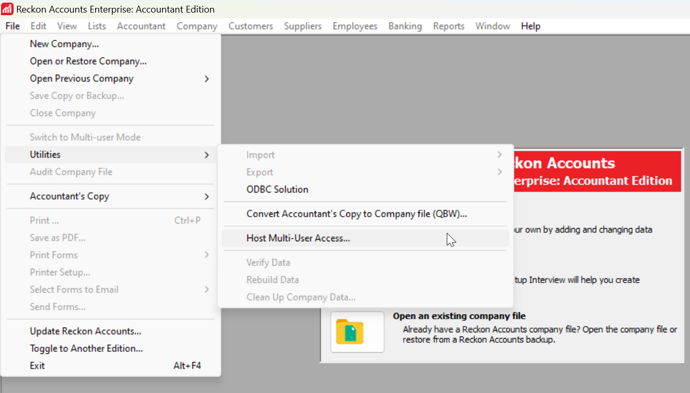Select Toggle to Another Edition...
This screenshot has width=690, height=393.
[x=110, y=349]
